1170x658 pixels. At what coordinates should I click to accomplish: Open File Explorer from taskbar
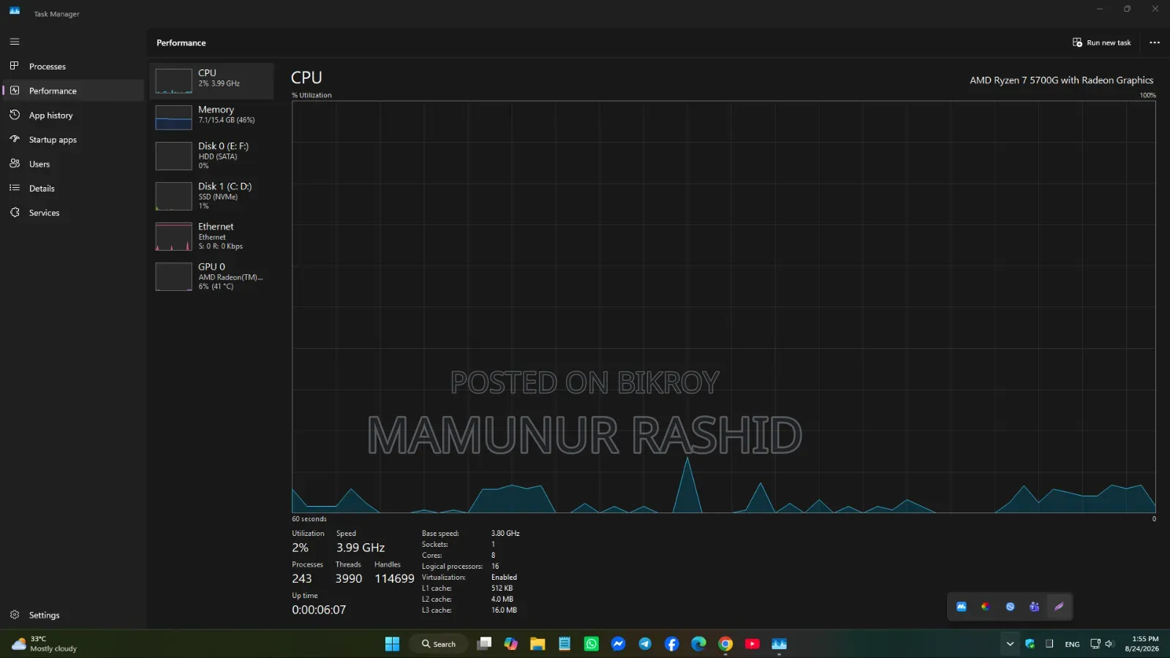[x=537, y=644]
